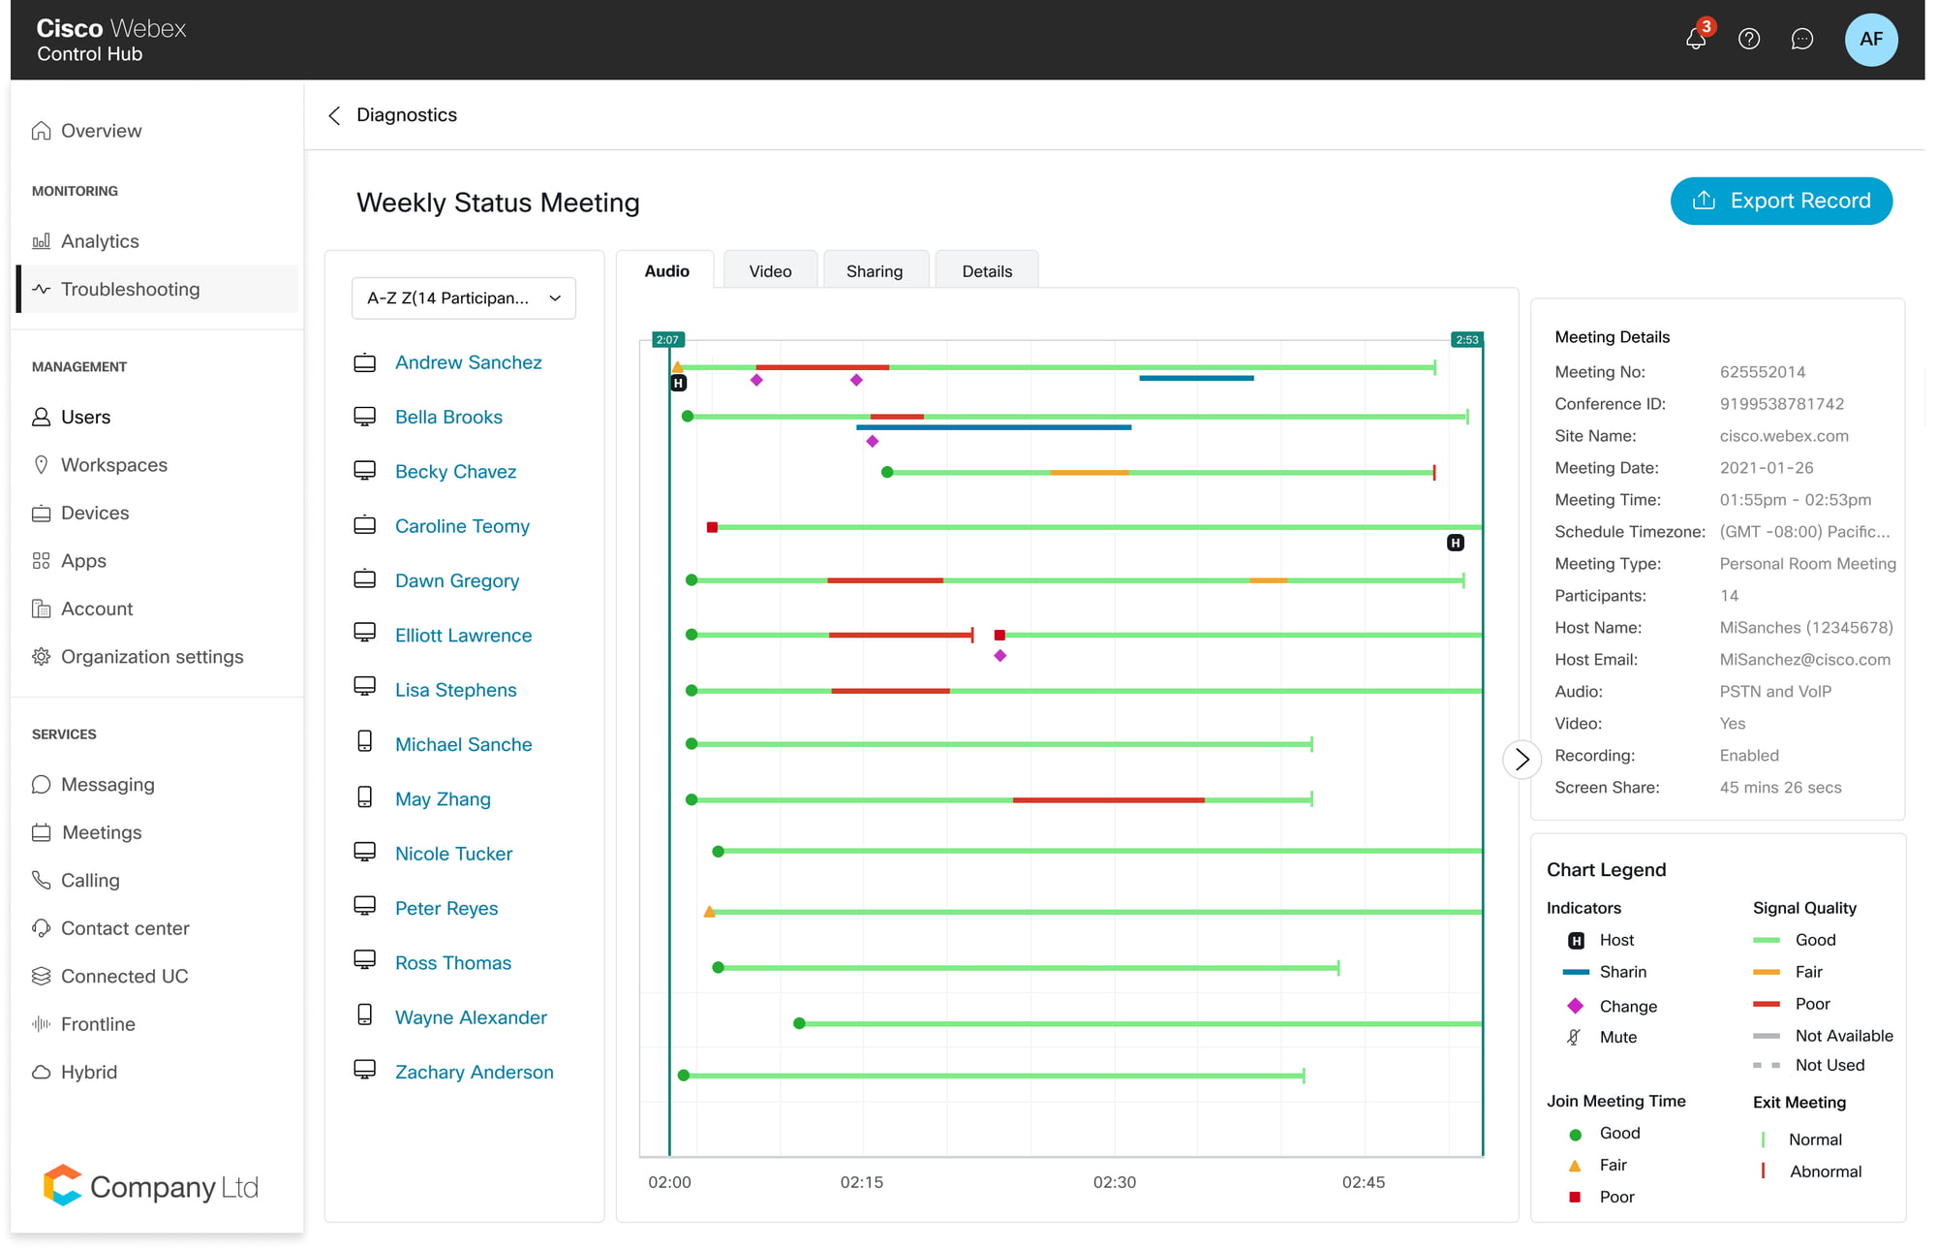Expand the side panel with right arrow

pyautogui.click(x=1522, y=759)
